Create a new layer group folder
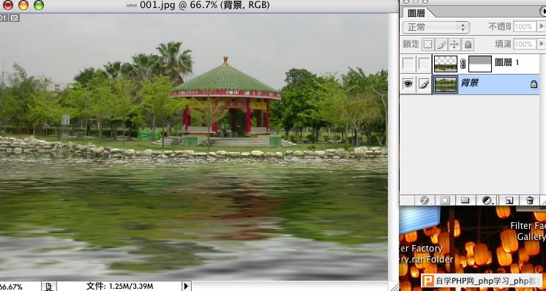546x291 pixels. coord(465,200)
